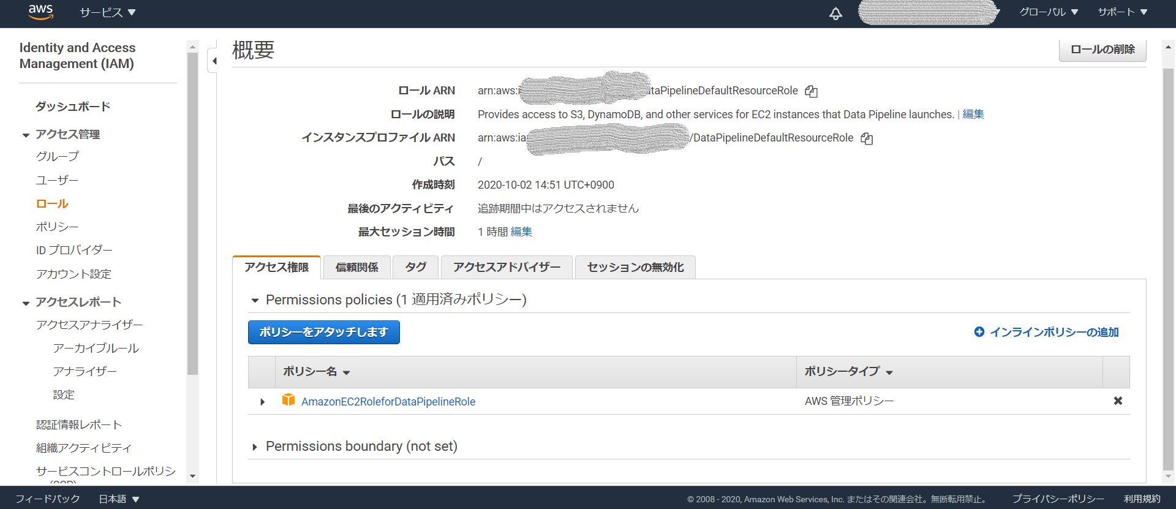Open the グローバル region dropdown
1176x509 pixels.
pos(1049,12)
